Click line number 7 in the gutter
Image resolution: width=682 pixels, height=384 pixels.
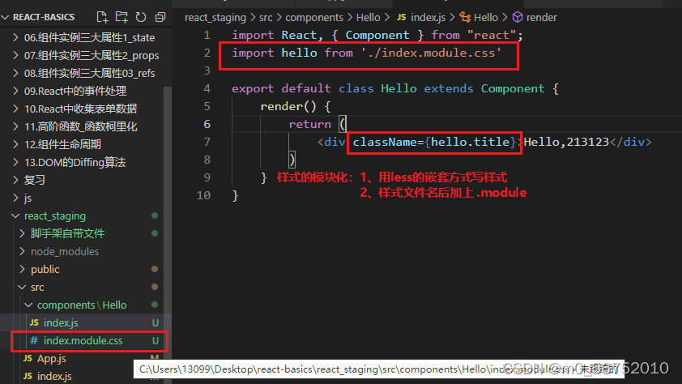click(x=207, y=143)
